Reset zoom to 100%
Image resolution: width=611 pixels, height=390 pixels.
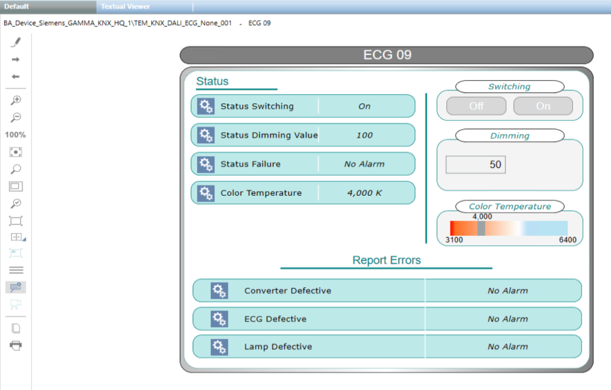coord(15,135)
